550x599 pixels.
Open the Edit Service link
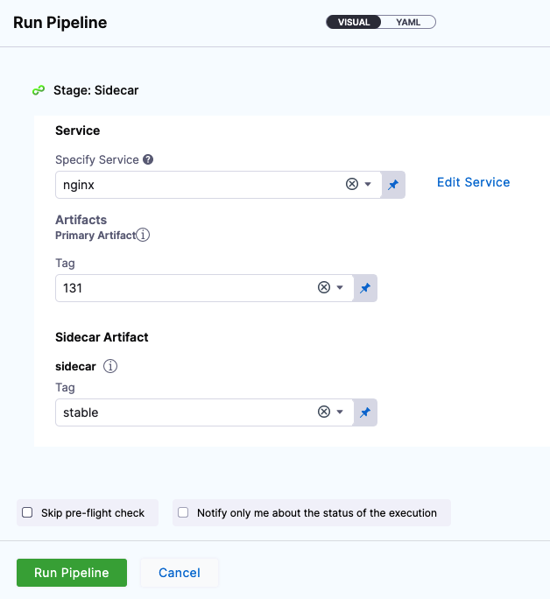(x=473, y=182)
